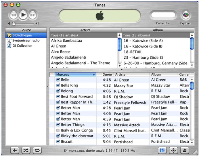The image size is (199, 156).
Task: Sort songs by Genre column header
Action: [184, 75]
